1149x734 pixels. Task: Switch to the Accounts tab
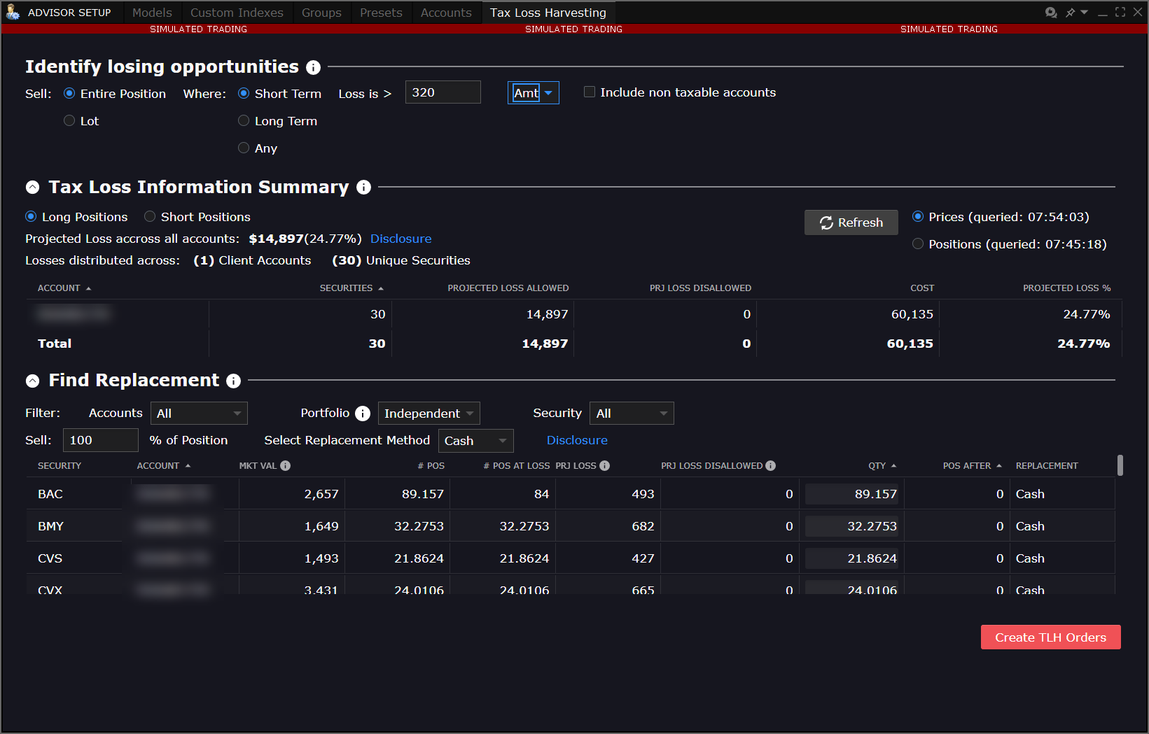tap(446, 12)
